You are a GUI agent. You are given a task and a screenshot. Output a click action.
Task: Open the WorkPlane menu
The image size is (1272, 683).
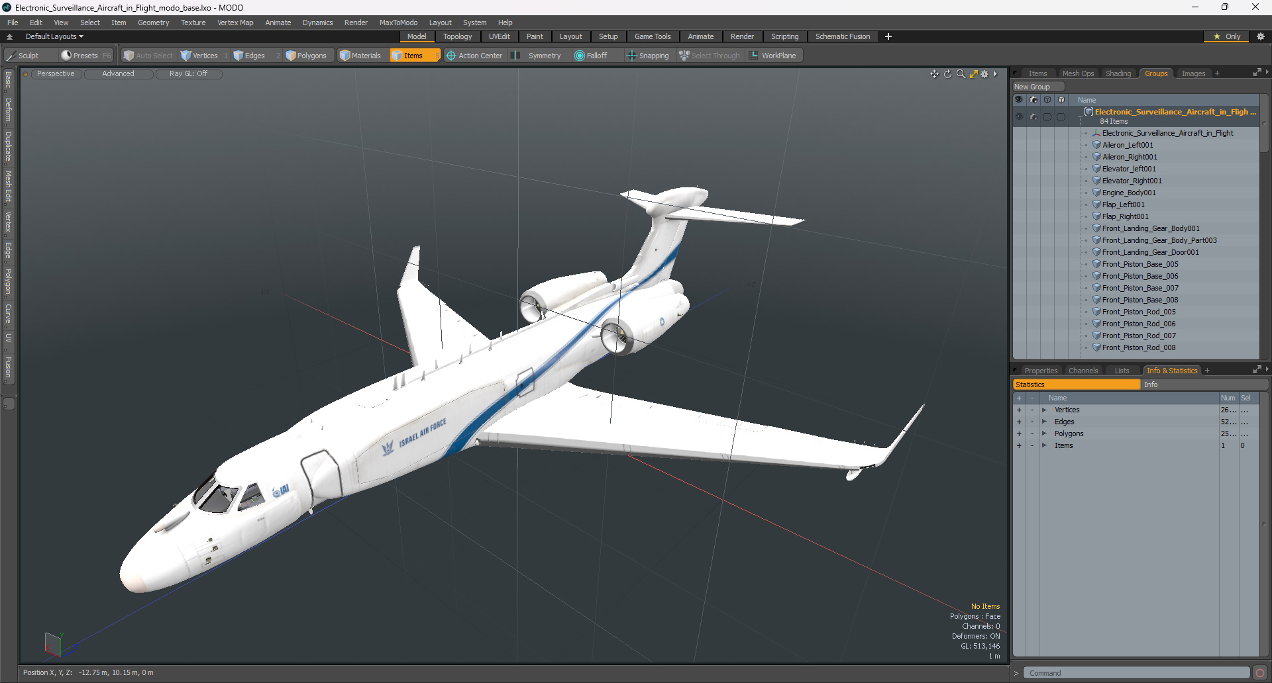[x=773, y=56]
